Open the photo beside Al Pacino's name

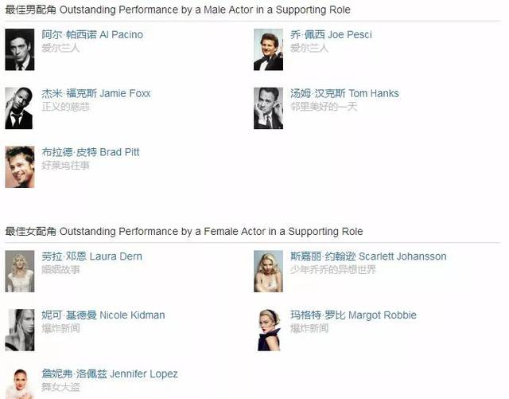click(19, 49)
